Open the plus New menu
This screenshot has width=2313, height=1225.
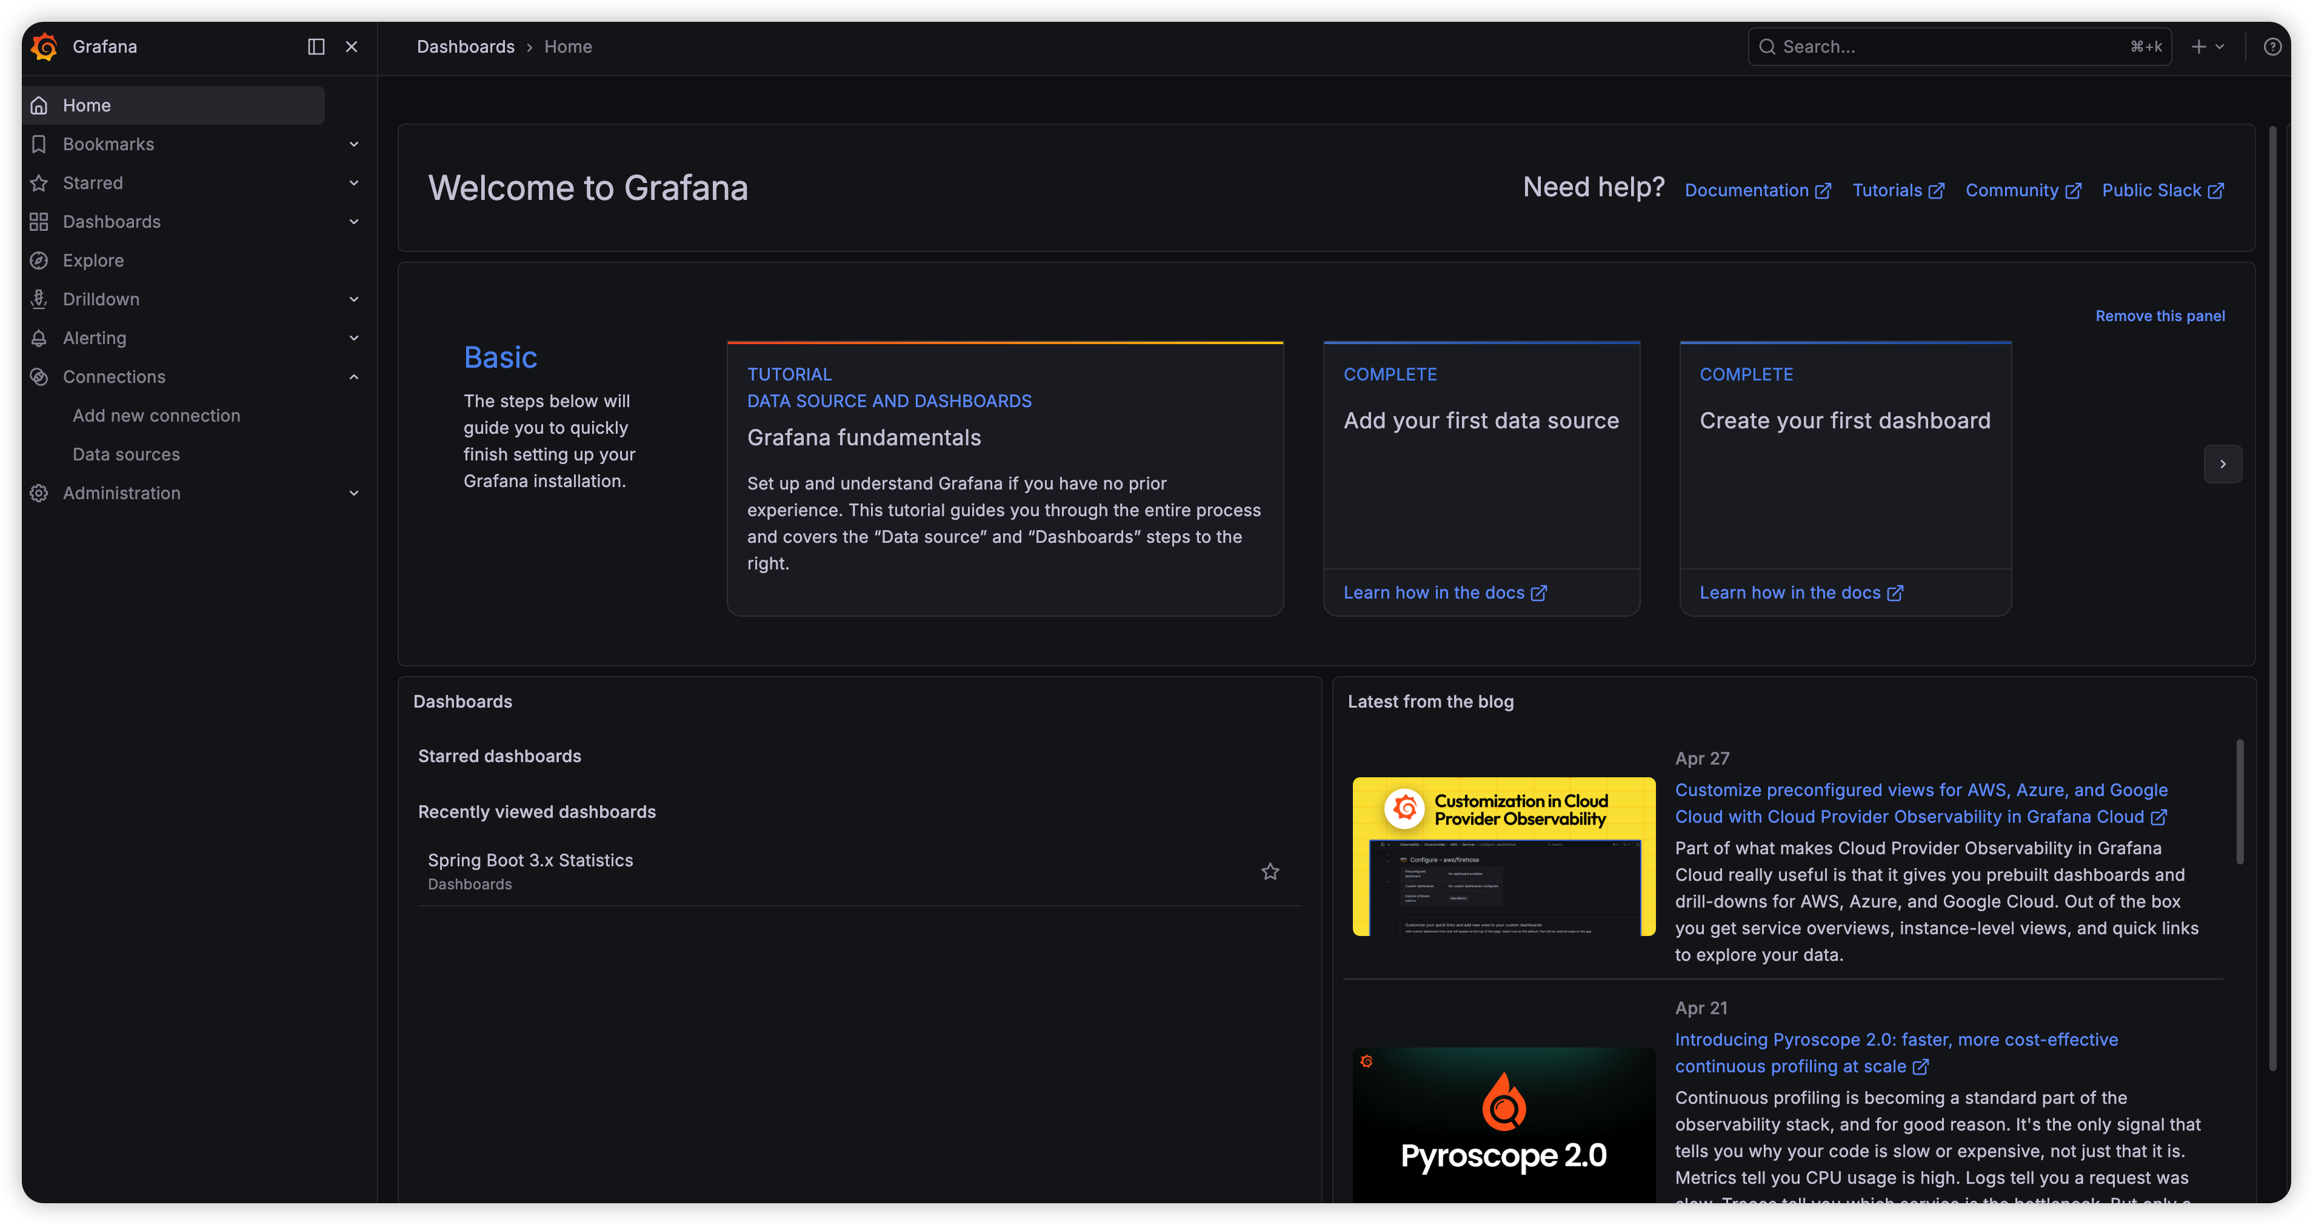point(2208,47)
